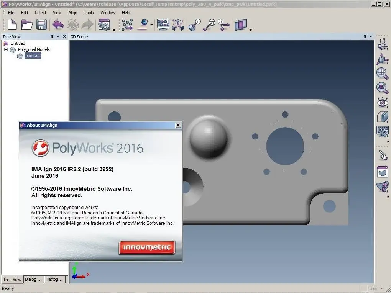Click the red InnovMetric logo button
The height and width of the screenshot is (293, 391).
pyautogui.click(x=147, y=247)
